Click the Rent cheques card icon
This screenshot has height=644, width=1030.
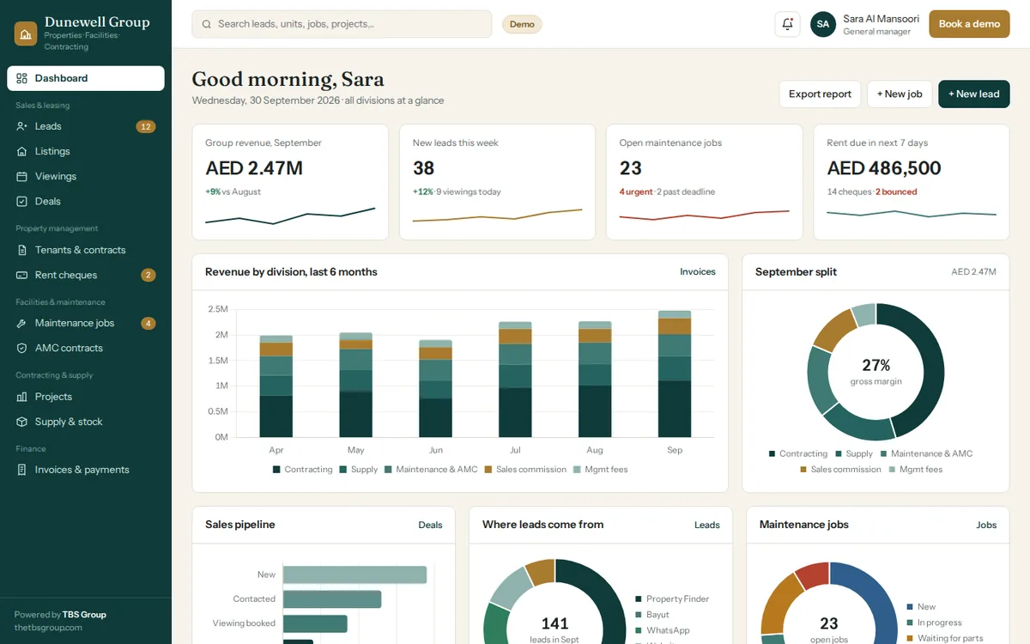pyautogui.click(x=22, y=275)
